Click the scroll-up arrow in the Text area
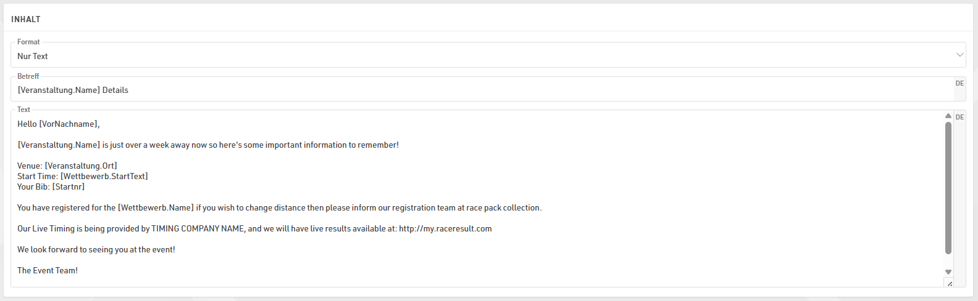This screenshot has width=978, height=301. pyautogui.click(x=948, y=116)
